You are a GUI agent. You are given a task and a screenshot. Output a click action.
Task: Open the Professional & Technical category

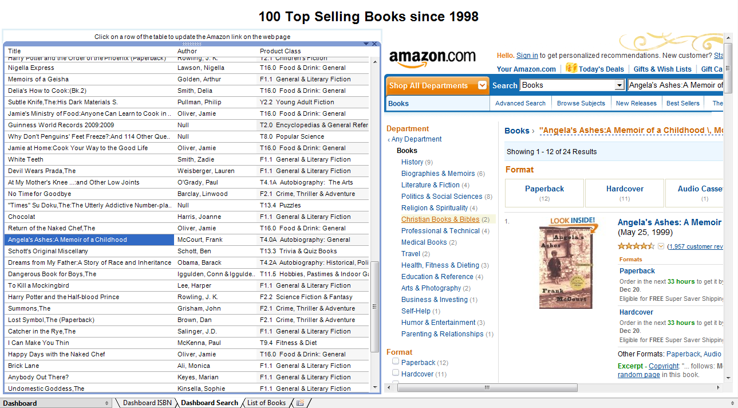point(440,231)
